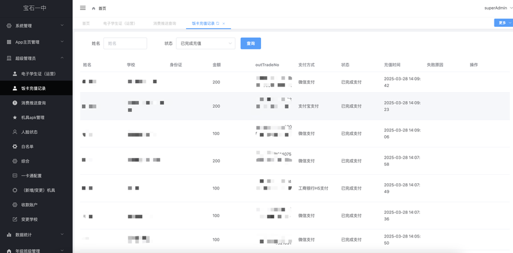Click 微信支付 in the 14:07:58 row
Viewport: 513px width, 253px height.
[307, 161]
